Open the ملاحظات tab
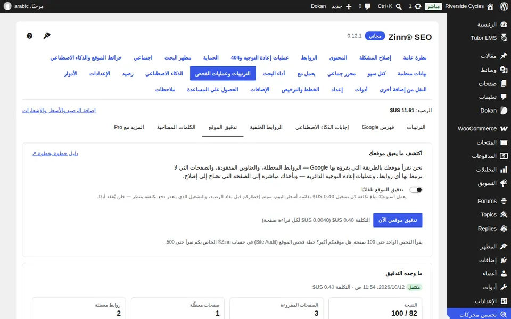Screen dimensions: 511x319 click(x=165, y=89)
